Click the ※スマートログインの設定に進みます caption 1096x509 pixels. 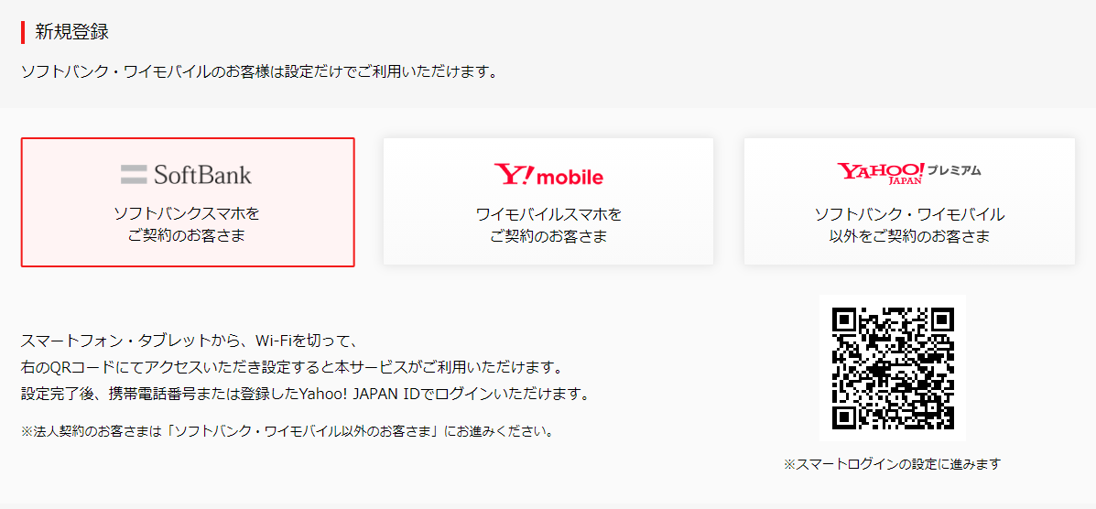(x=892, y=463)
